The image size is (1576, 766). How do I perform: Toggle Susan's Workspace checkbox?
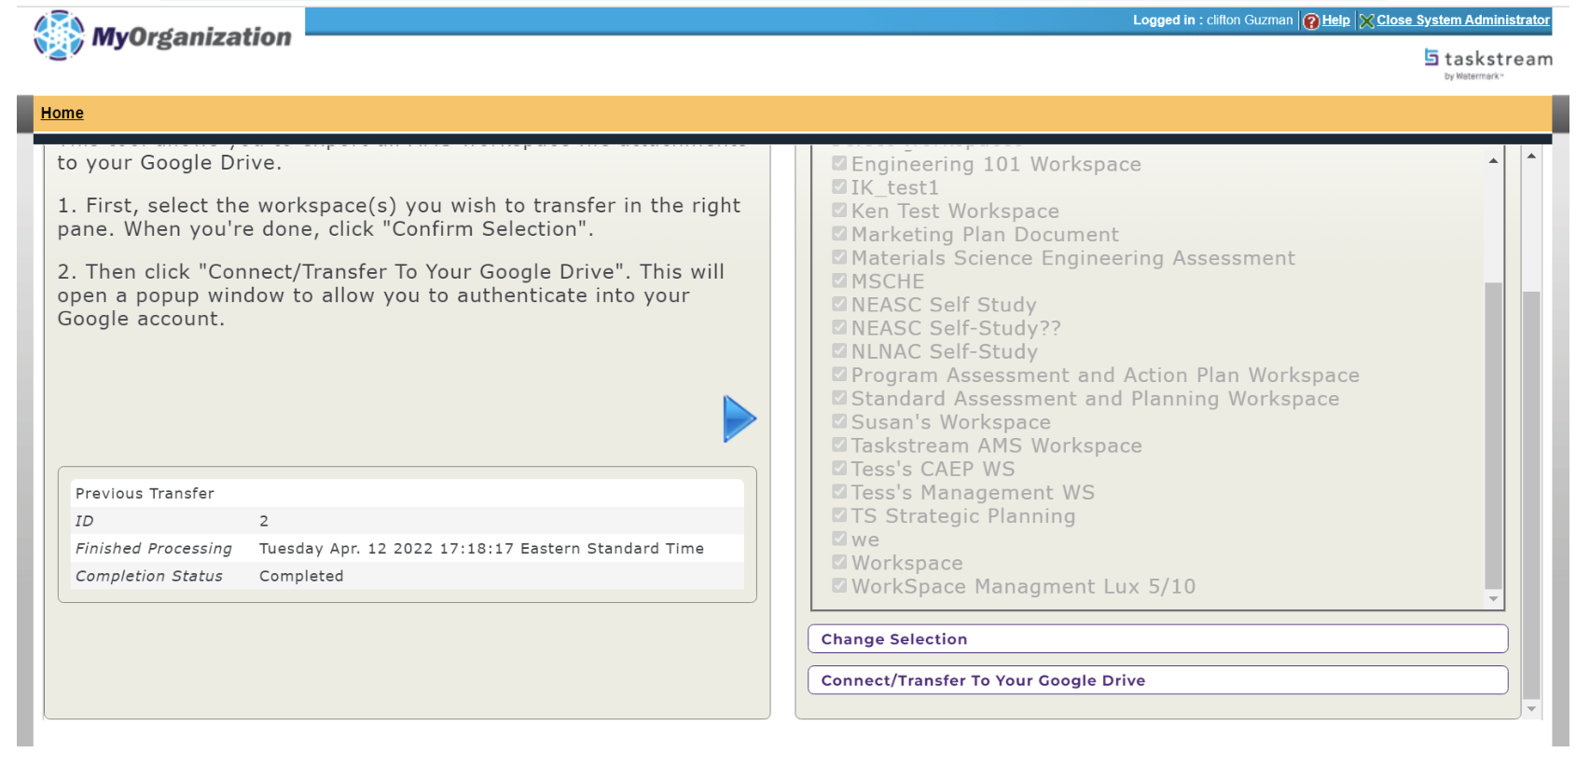[x=839, y=421]
